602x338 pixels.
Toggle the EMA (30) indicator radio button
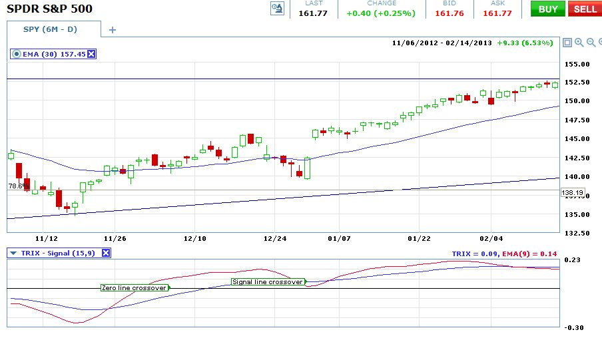tap(16, 54)
